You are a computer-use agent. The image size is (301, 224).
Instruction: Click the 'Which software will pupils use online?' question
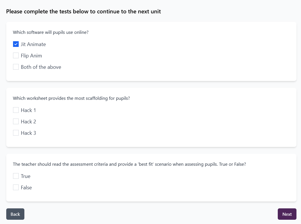(x=51, y=32)
